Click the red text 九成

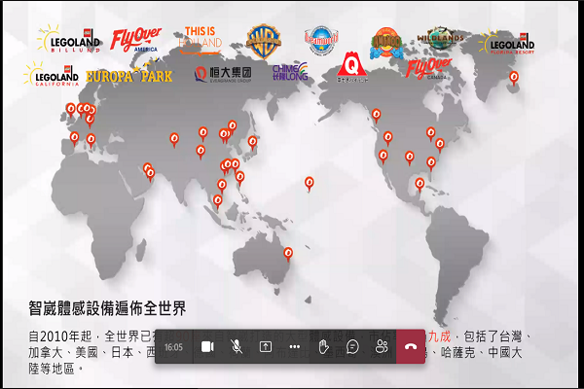coord(440,336)
